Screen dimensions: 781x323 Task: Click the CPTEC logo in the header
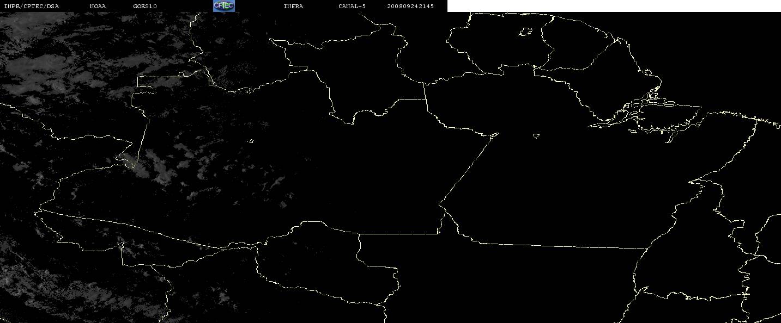(x=223, y=5)
